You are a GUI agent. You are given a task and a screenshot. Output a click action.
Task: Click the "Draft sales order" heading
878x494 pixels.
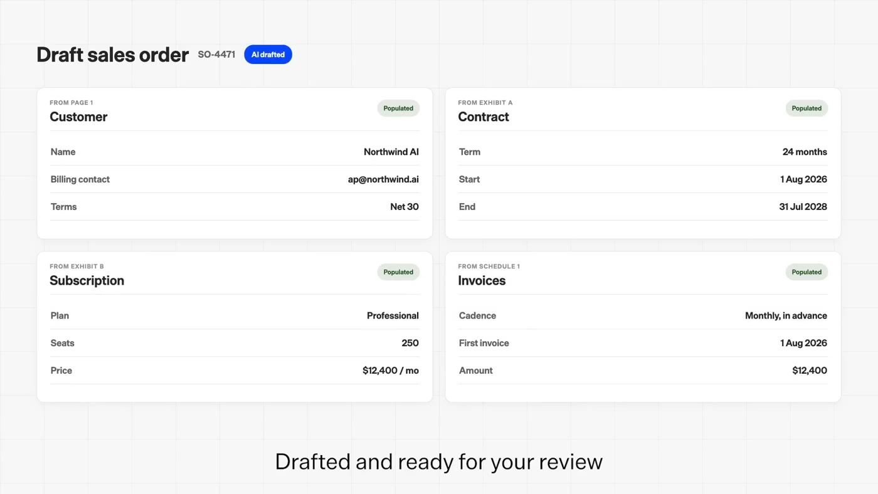point(112,55)
